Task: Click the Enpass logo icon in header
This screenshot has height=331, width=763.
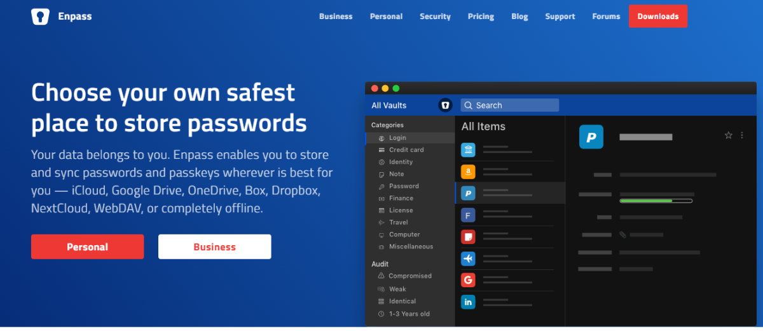Action: coord(40,17)
